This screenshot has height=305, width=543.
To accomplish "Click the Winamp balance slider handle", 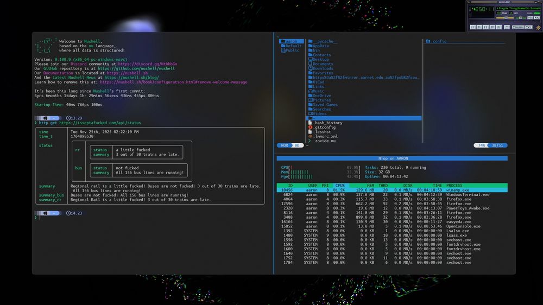I will pyautogui.click(x=521, y=18).
